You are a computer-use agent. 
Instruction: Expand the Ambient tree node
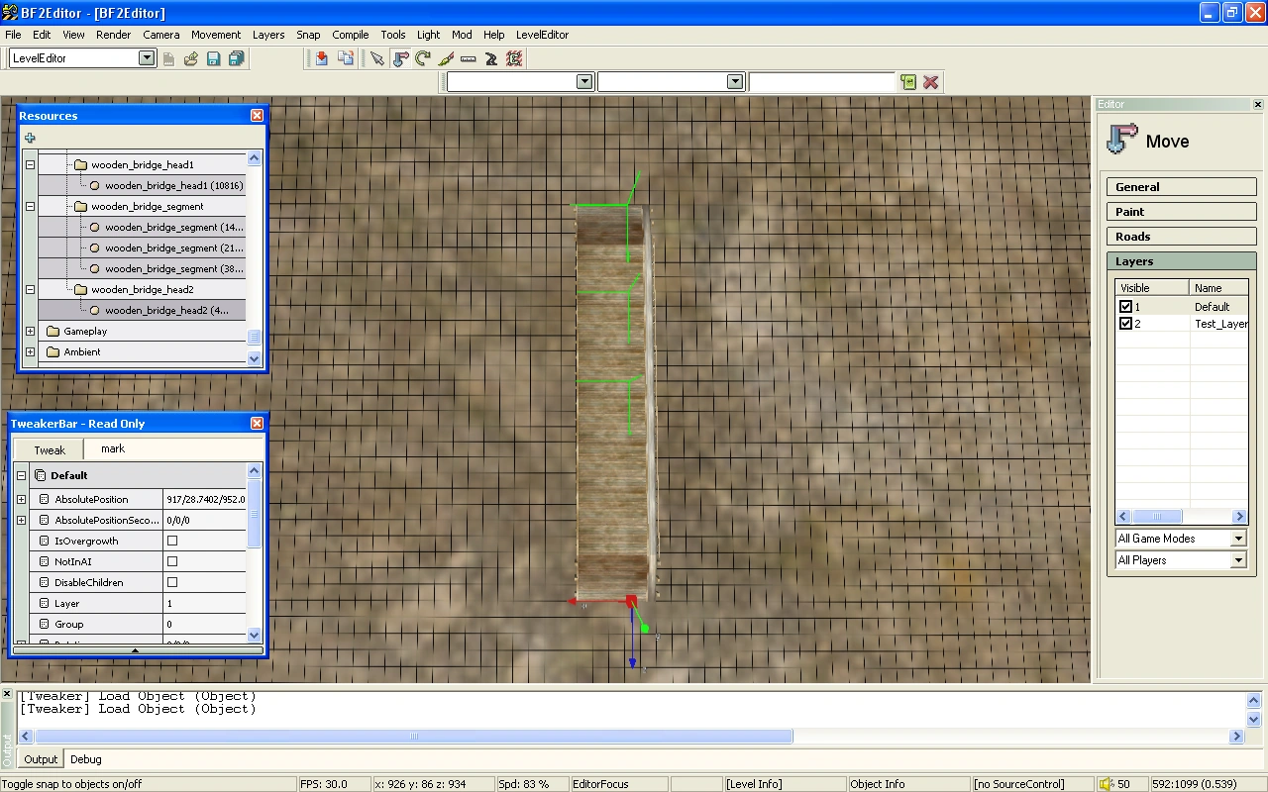(30, 352)
